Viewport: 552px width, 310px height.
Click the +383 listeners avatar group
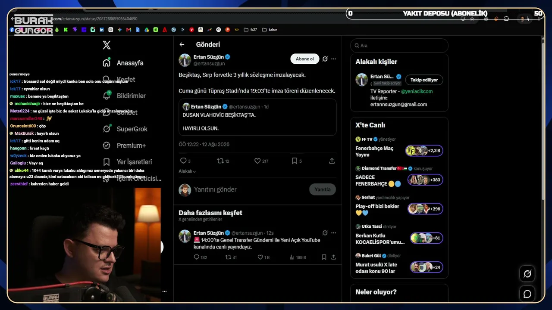425,180
